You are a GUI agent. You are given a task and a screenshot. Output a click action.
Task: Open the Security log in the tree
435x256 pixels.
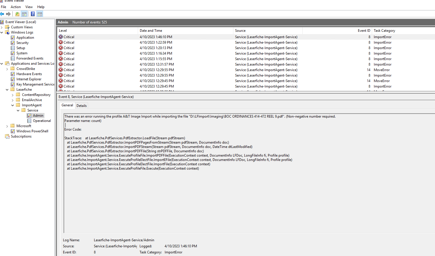(x=22, y=43)
